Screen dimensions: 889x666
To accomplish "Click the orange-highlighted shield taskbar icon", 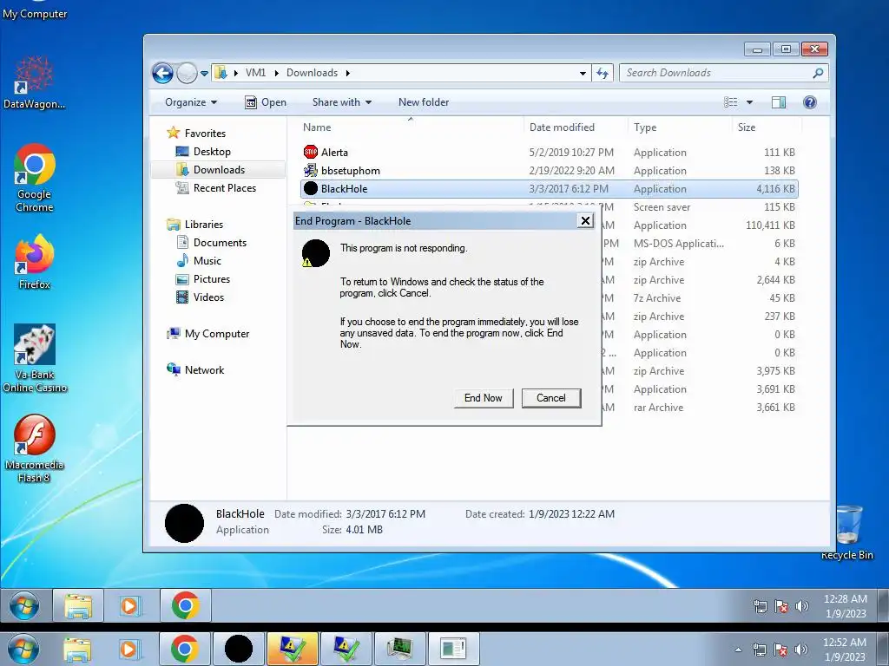I will pyautogui.click(x=293, y=649).
